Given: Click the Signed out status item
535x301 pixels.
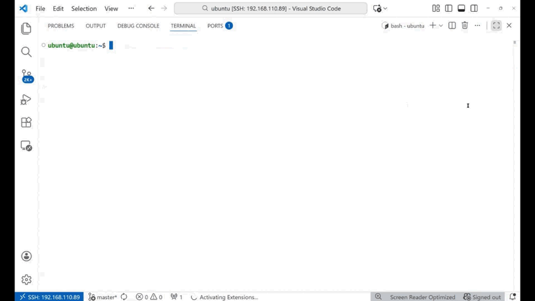Looking at the screenshot, I should pyautogui.click(x=482, y=297).
